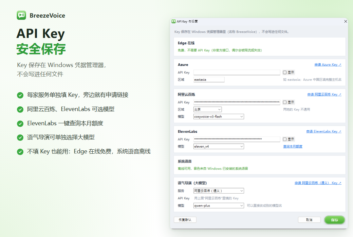Click the green check beside 不填 Key 也能用
Image resolution: width=353 pixels, height=237 pixels.
tap(20, 152)
